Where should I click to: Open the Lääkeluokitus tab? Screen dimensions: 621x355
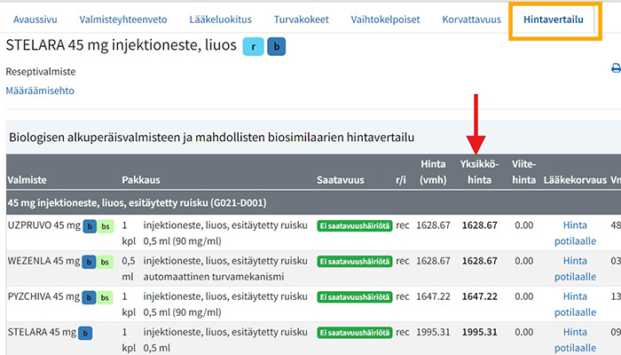pos(221,20)
